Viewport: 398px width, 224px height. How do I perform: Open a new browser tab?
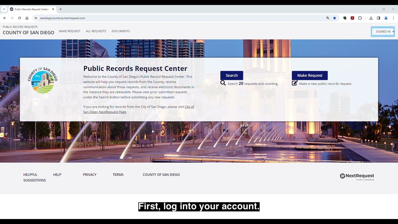(60, 9)
